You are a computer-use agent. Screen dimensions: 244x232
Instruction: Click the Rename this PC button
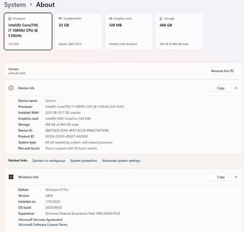point(223,71)
